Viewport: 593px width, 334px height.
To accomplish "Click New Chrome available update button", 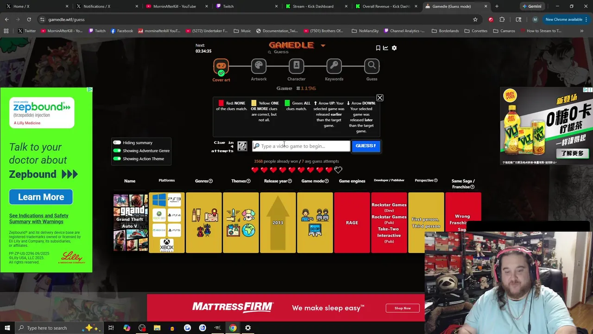I will (x=567, y=19).
